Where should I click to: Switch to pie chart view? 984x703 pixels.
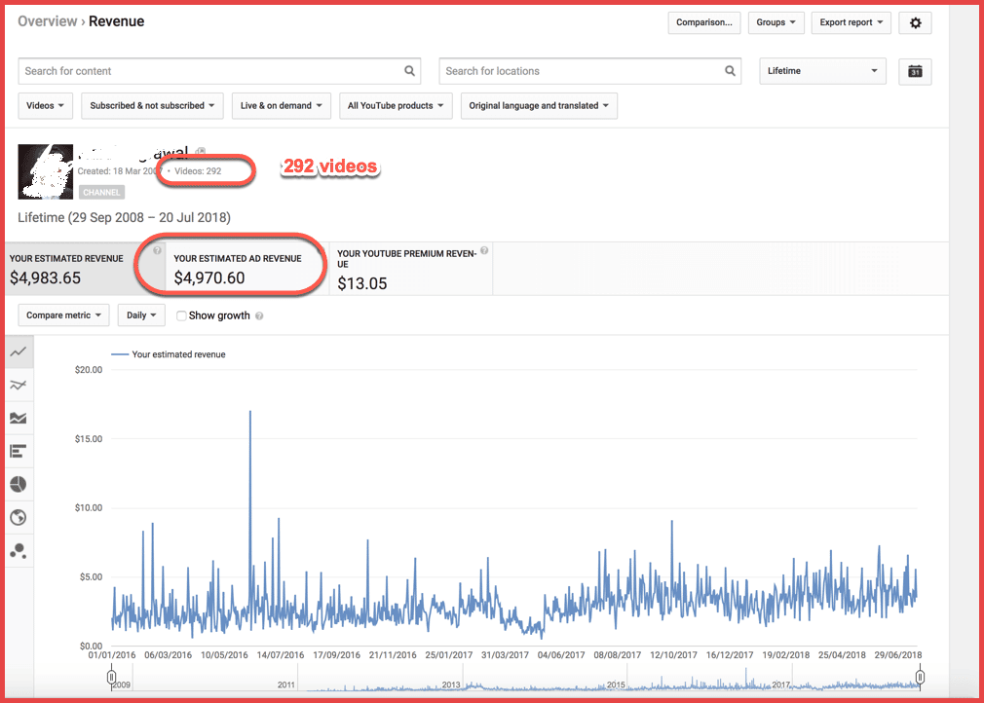click(x=19, y=484)
